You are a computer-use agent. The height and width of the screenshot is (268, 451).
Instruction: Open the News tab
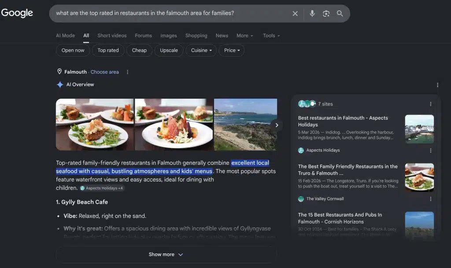222,35
